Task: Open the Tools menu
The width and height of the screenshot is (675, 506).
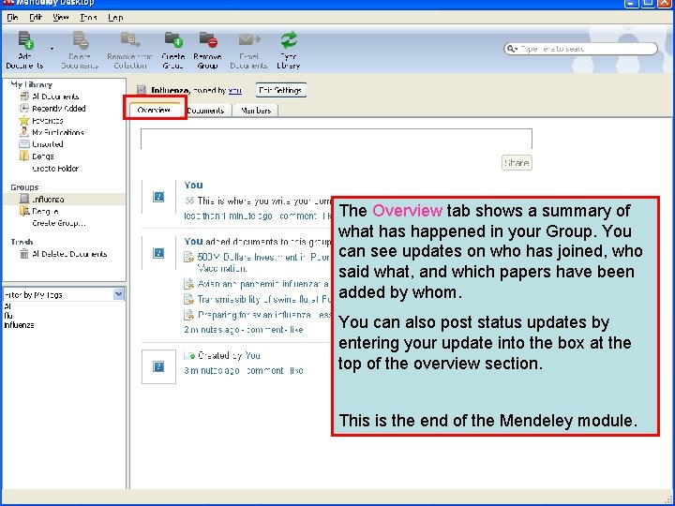Action: [x=89, y=18]
